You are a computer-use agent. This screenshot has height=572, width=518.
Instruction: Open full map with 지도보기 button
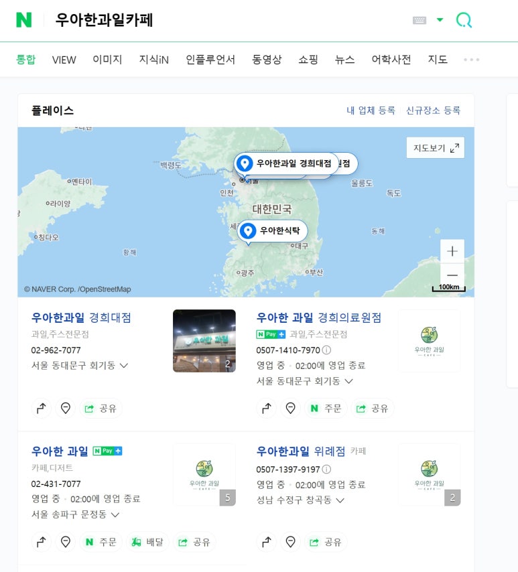(436, 148)
